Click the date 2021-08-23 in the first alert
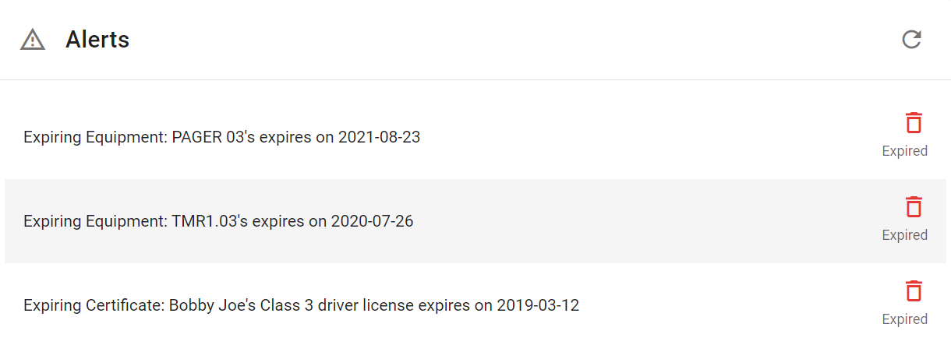Image resolution: width=951 pixels, height=359 pixels. (x=379, y=138)
